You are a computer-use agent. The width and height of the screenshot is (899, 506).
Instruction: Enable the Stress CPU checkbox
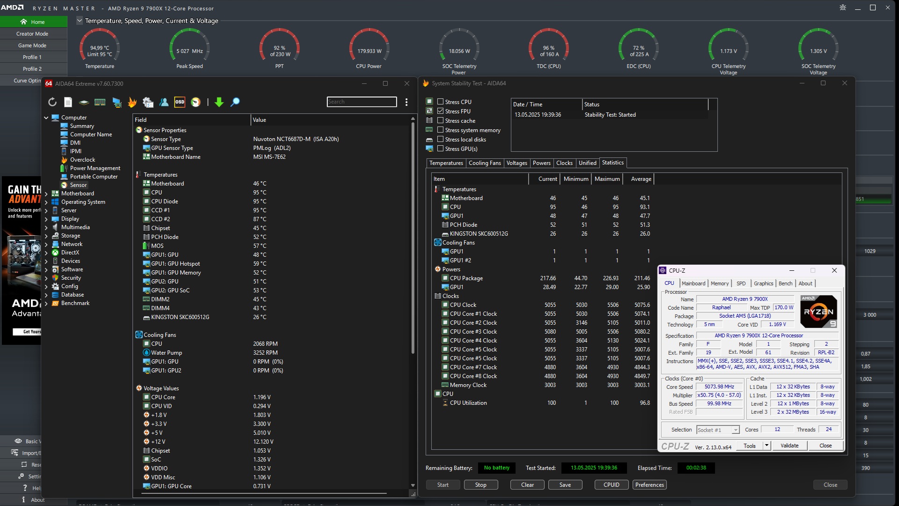tap(440, 102)
